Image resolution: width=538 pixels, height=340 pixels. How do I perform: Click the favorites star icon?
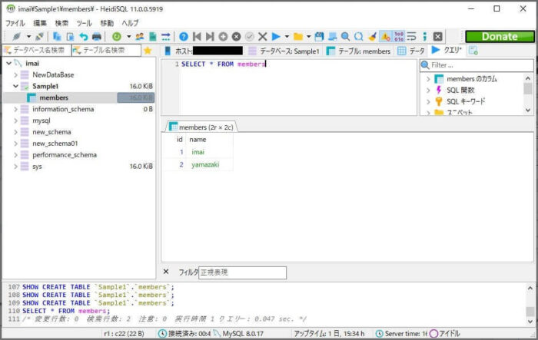point(148,51)
